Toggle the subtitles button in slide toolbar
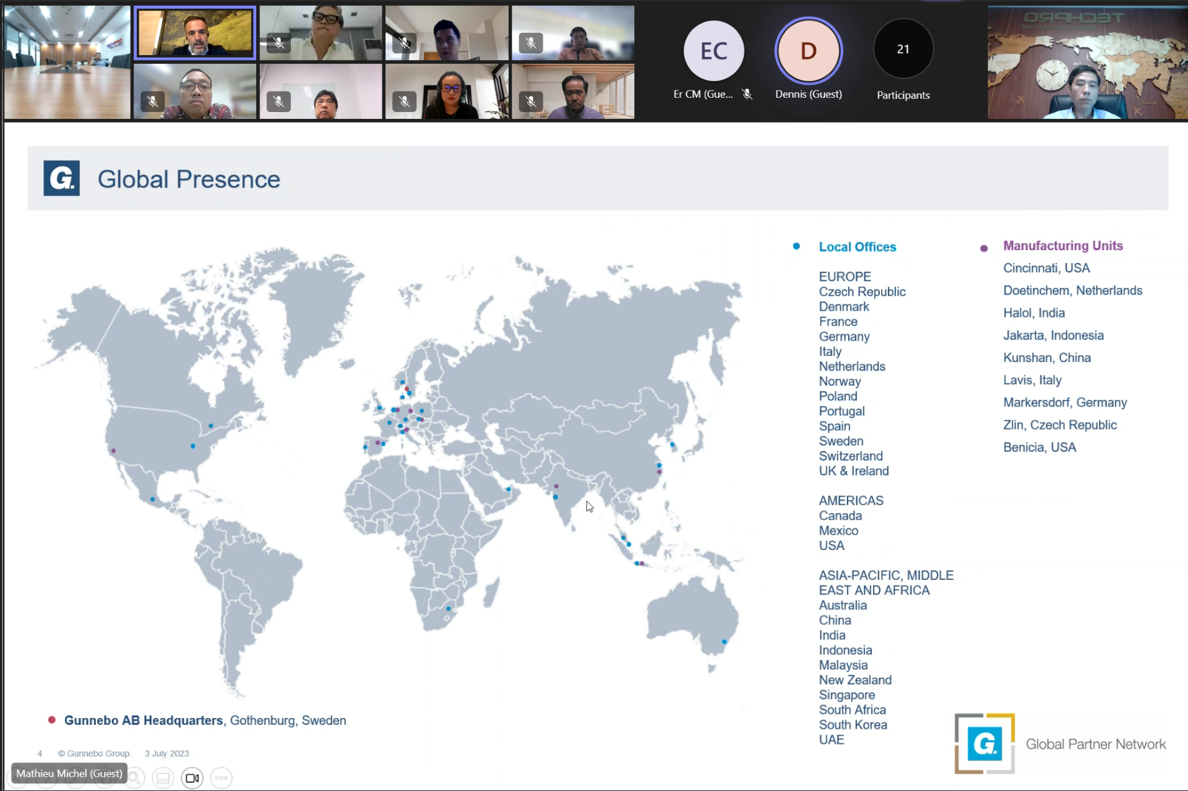1188x791 pixels. (x=163, y=778)
